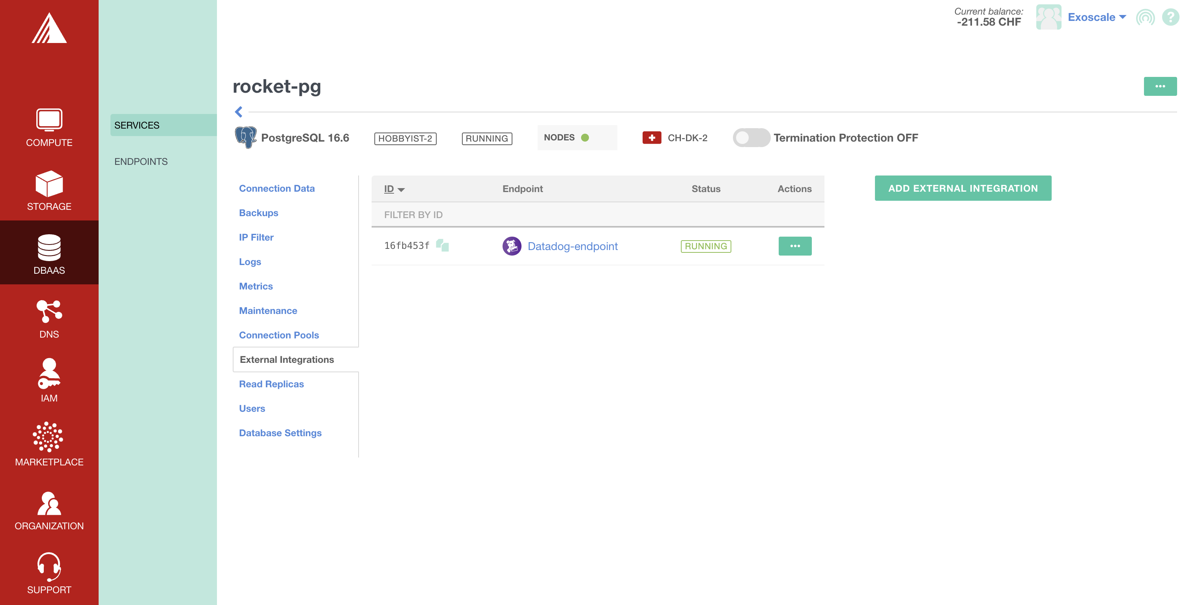Screen dimensions: 1185x605
Task: Copy the integration ID 16fb453f
Action: (x=443, y=246)
